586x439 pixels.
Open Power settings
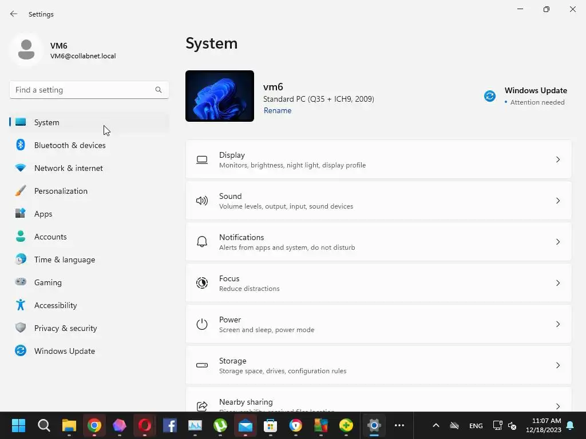379,324
